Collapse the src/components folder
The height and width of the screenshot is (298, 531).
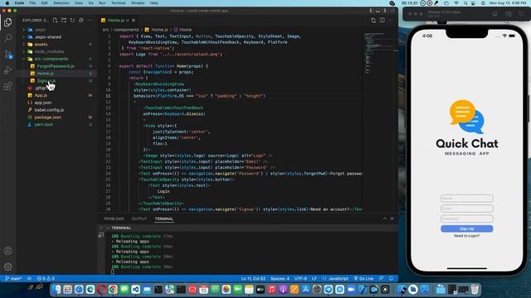tap(51, 59)
